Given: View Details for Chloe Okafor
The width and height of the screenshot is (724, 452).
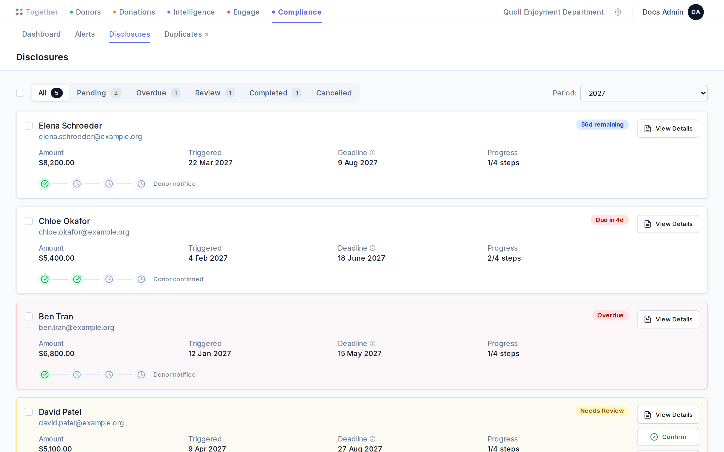Looking at the screenshot, I should click(668, 224).
